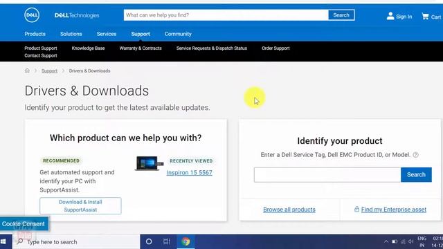Open the Community menu
The height and width of the screenshot is (249, 443).
[x=178, y=34]
